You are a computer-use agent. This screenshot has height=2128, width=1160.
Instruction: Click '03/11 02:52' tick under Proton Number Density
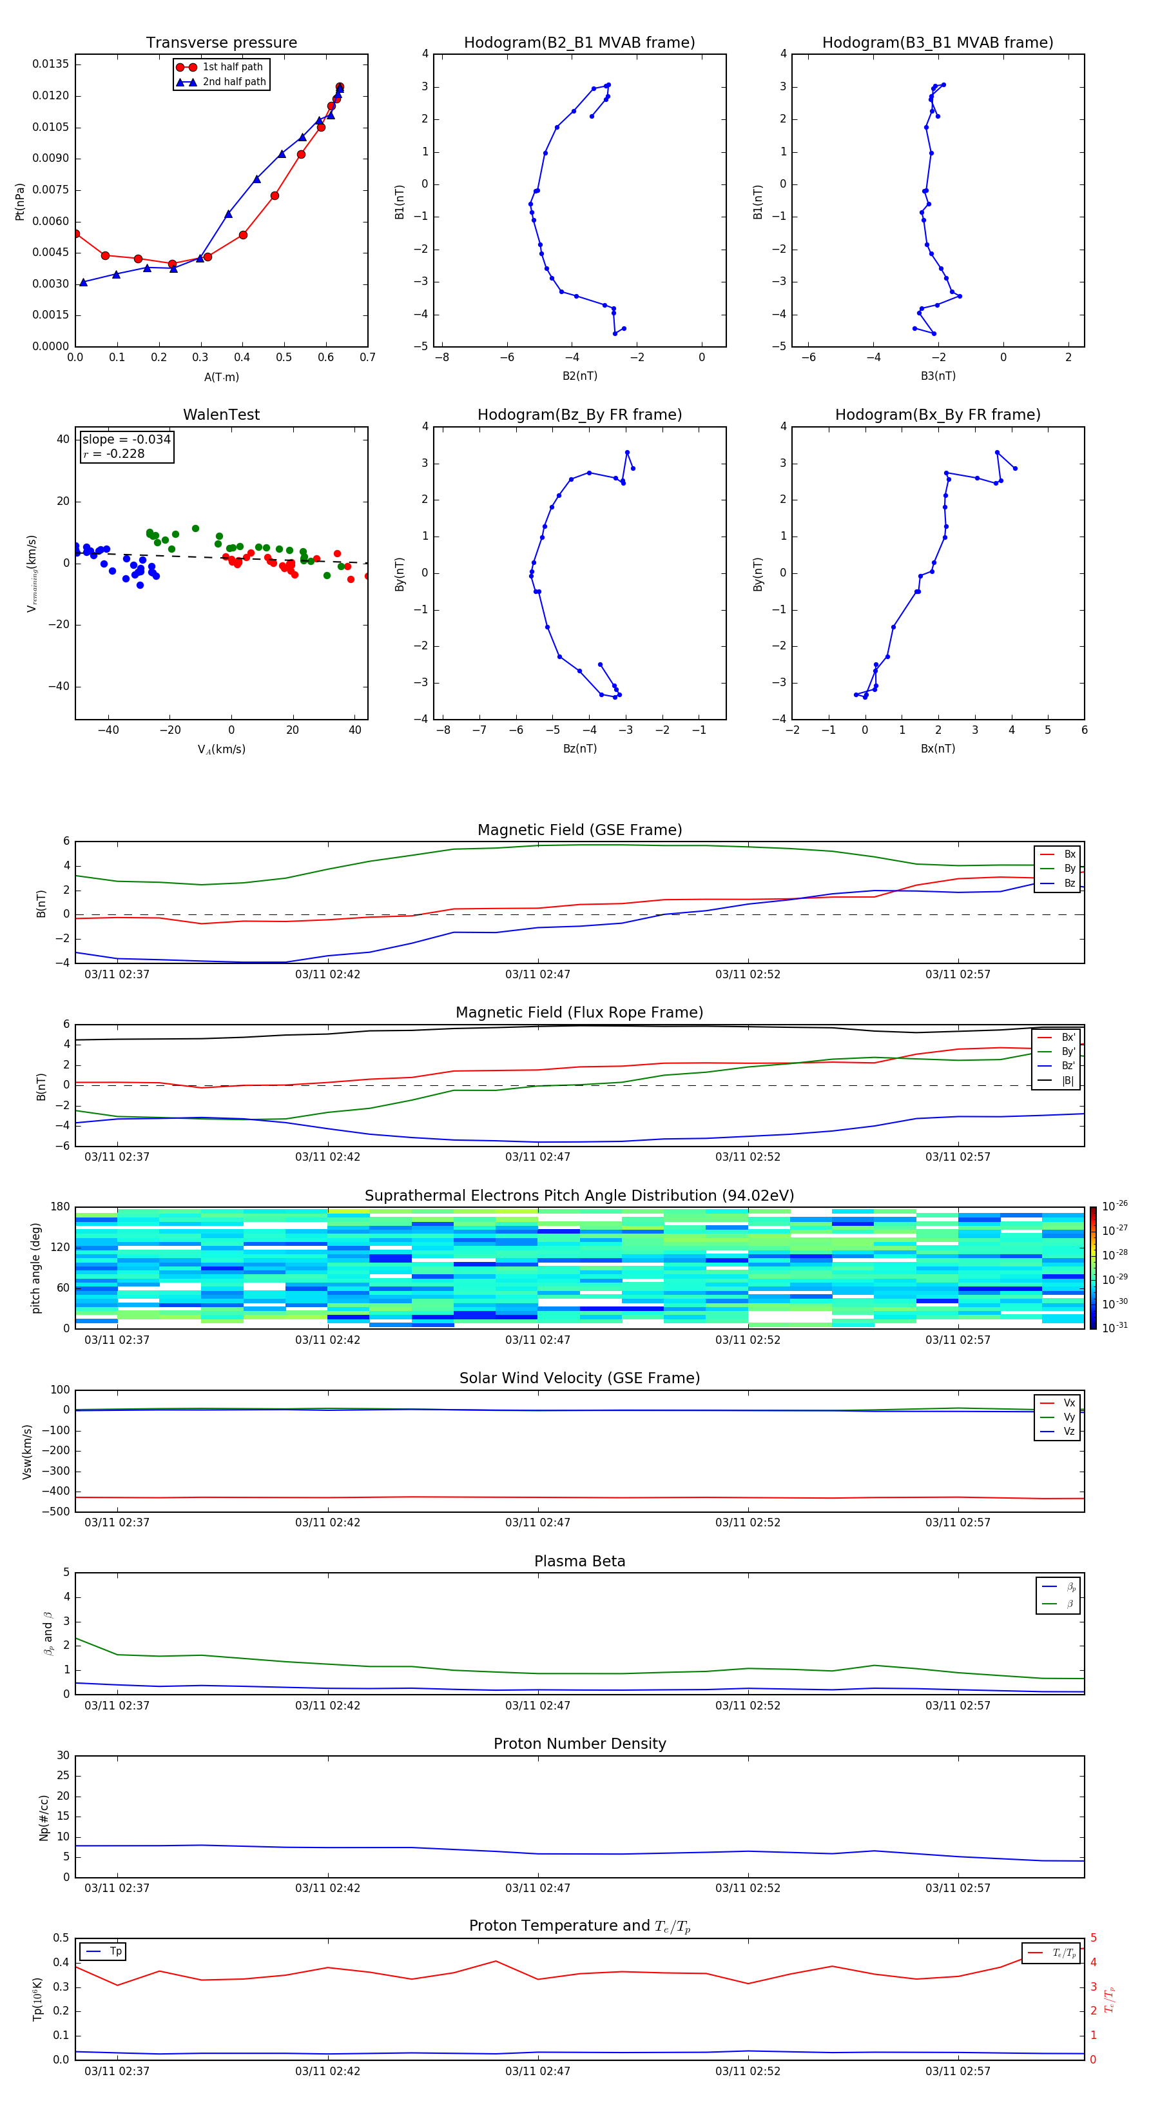point(748,1887)
